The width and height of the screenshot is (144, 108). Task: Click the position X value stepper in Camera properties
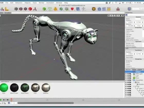coord(134,22)
